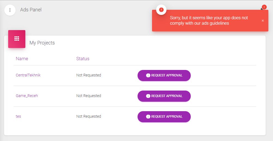Image resolution: width=273 pixels, height=141 pixels.
Task: Open the three-dot menu button
Action: 10,10
